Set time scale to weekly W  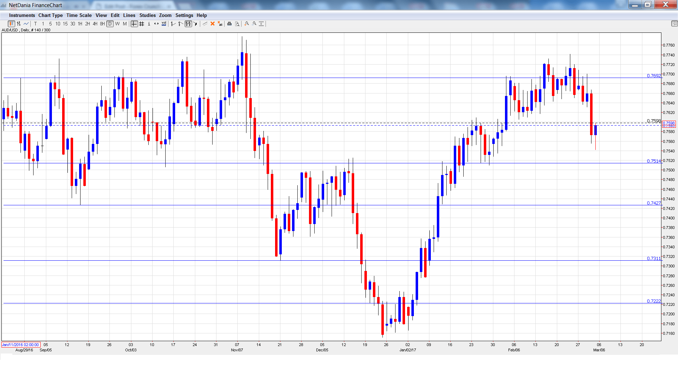117,24
